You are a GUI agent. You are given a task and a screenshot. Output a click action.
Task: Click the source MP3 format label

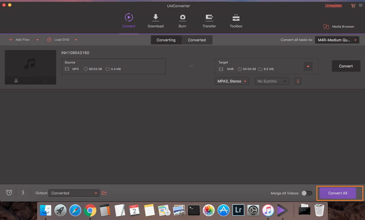pyautogui.click(x=76, y=69)
